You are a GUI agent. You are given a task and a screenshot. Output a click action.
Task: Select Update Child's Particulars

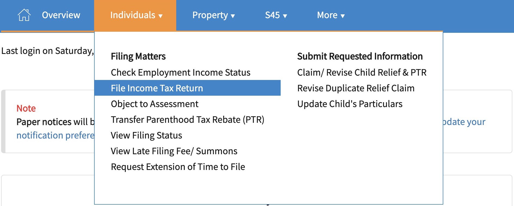(x=350, y=104)
